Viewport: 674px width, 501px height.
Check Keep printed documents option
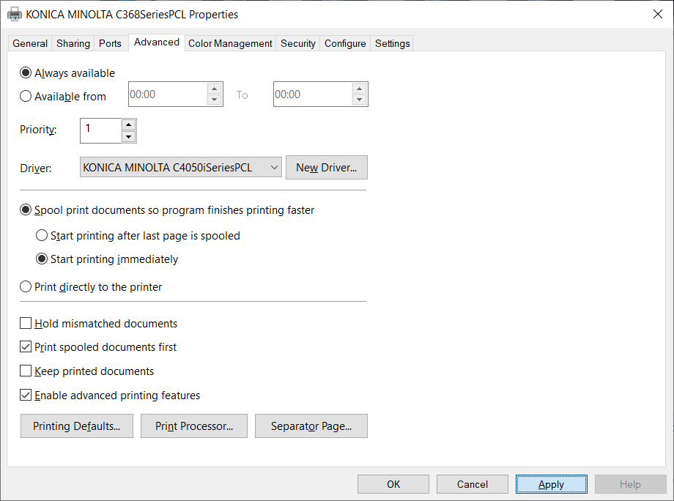click(x=26, y=371)
